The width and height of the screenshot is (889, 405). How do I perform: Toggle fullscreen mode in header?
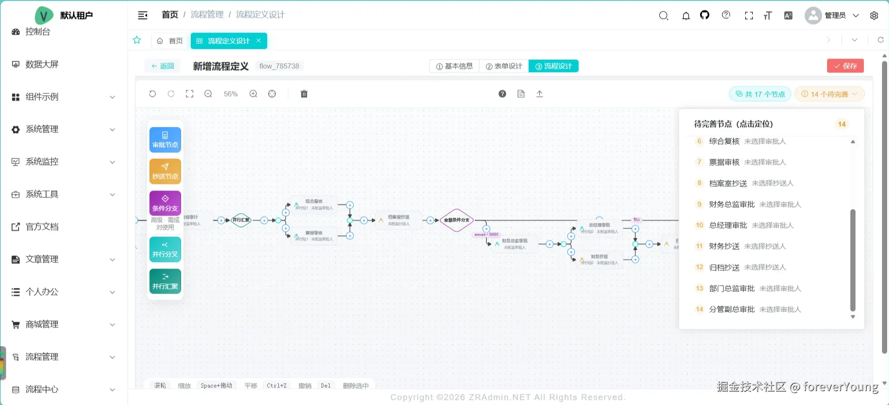[749, 16]
